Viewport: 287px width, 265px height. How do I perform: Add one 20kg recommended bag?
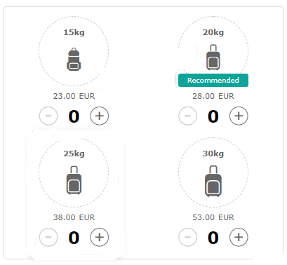239,116
